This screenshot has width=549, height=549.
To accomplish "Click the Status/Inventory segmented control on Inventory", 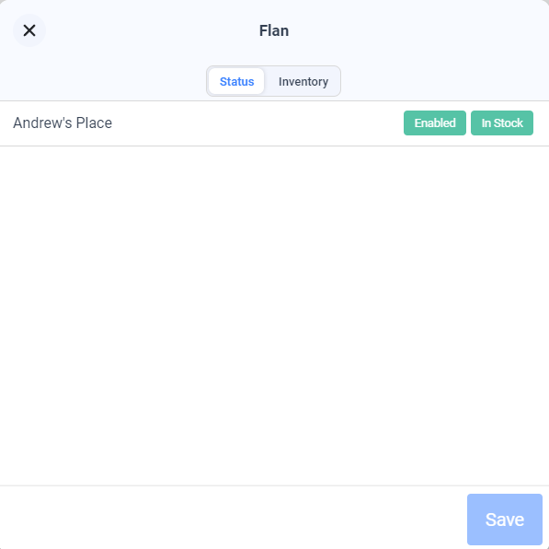I will [x=303, y=81].
